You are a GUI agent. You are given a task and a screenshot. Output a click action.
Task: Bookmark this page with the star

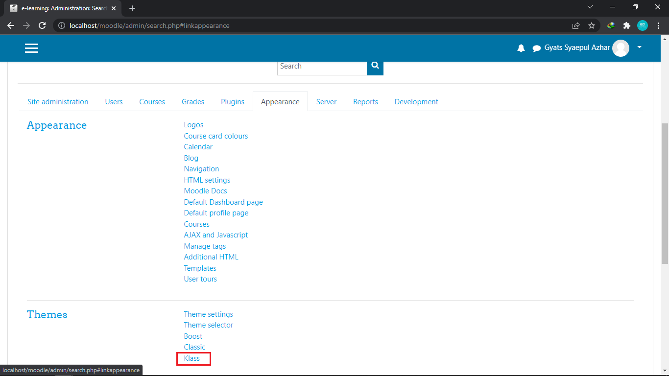coord(592,25)
